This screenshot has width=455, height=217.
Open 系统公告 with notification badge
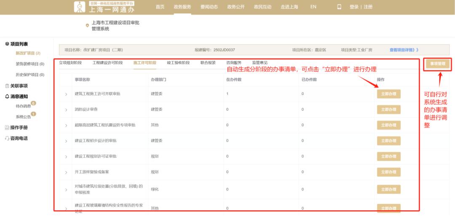tap(23, 117)
